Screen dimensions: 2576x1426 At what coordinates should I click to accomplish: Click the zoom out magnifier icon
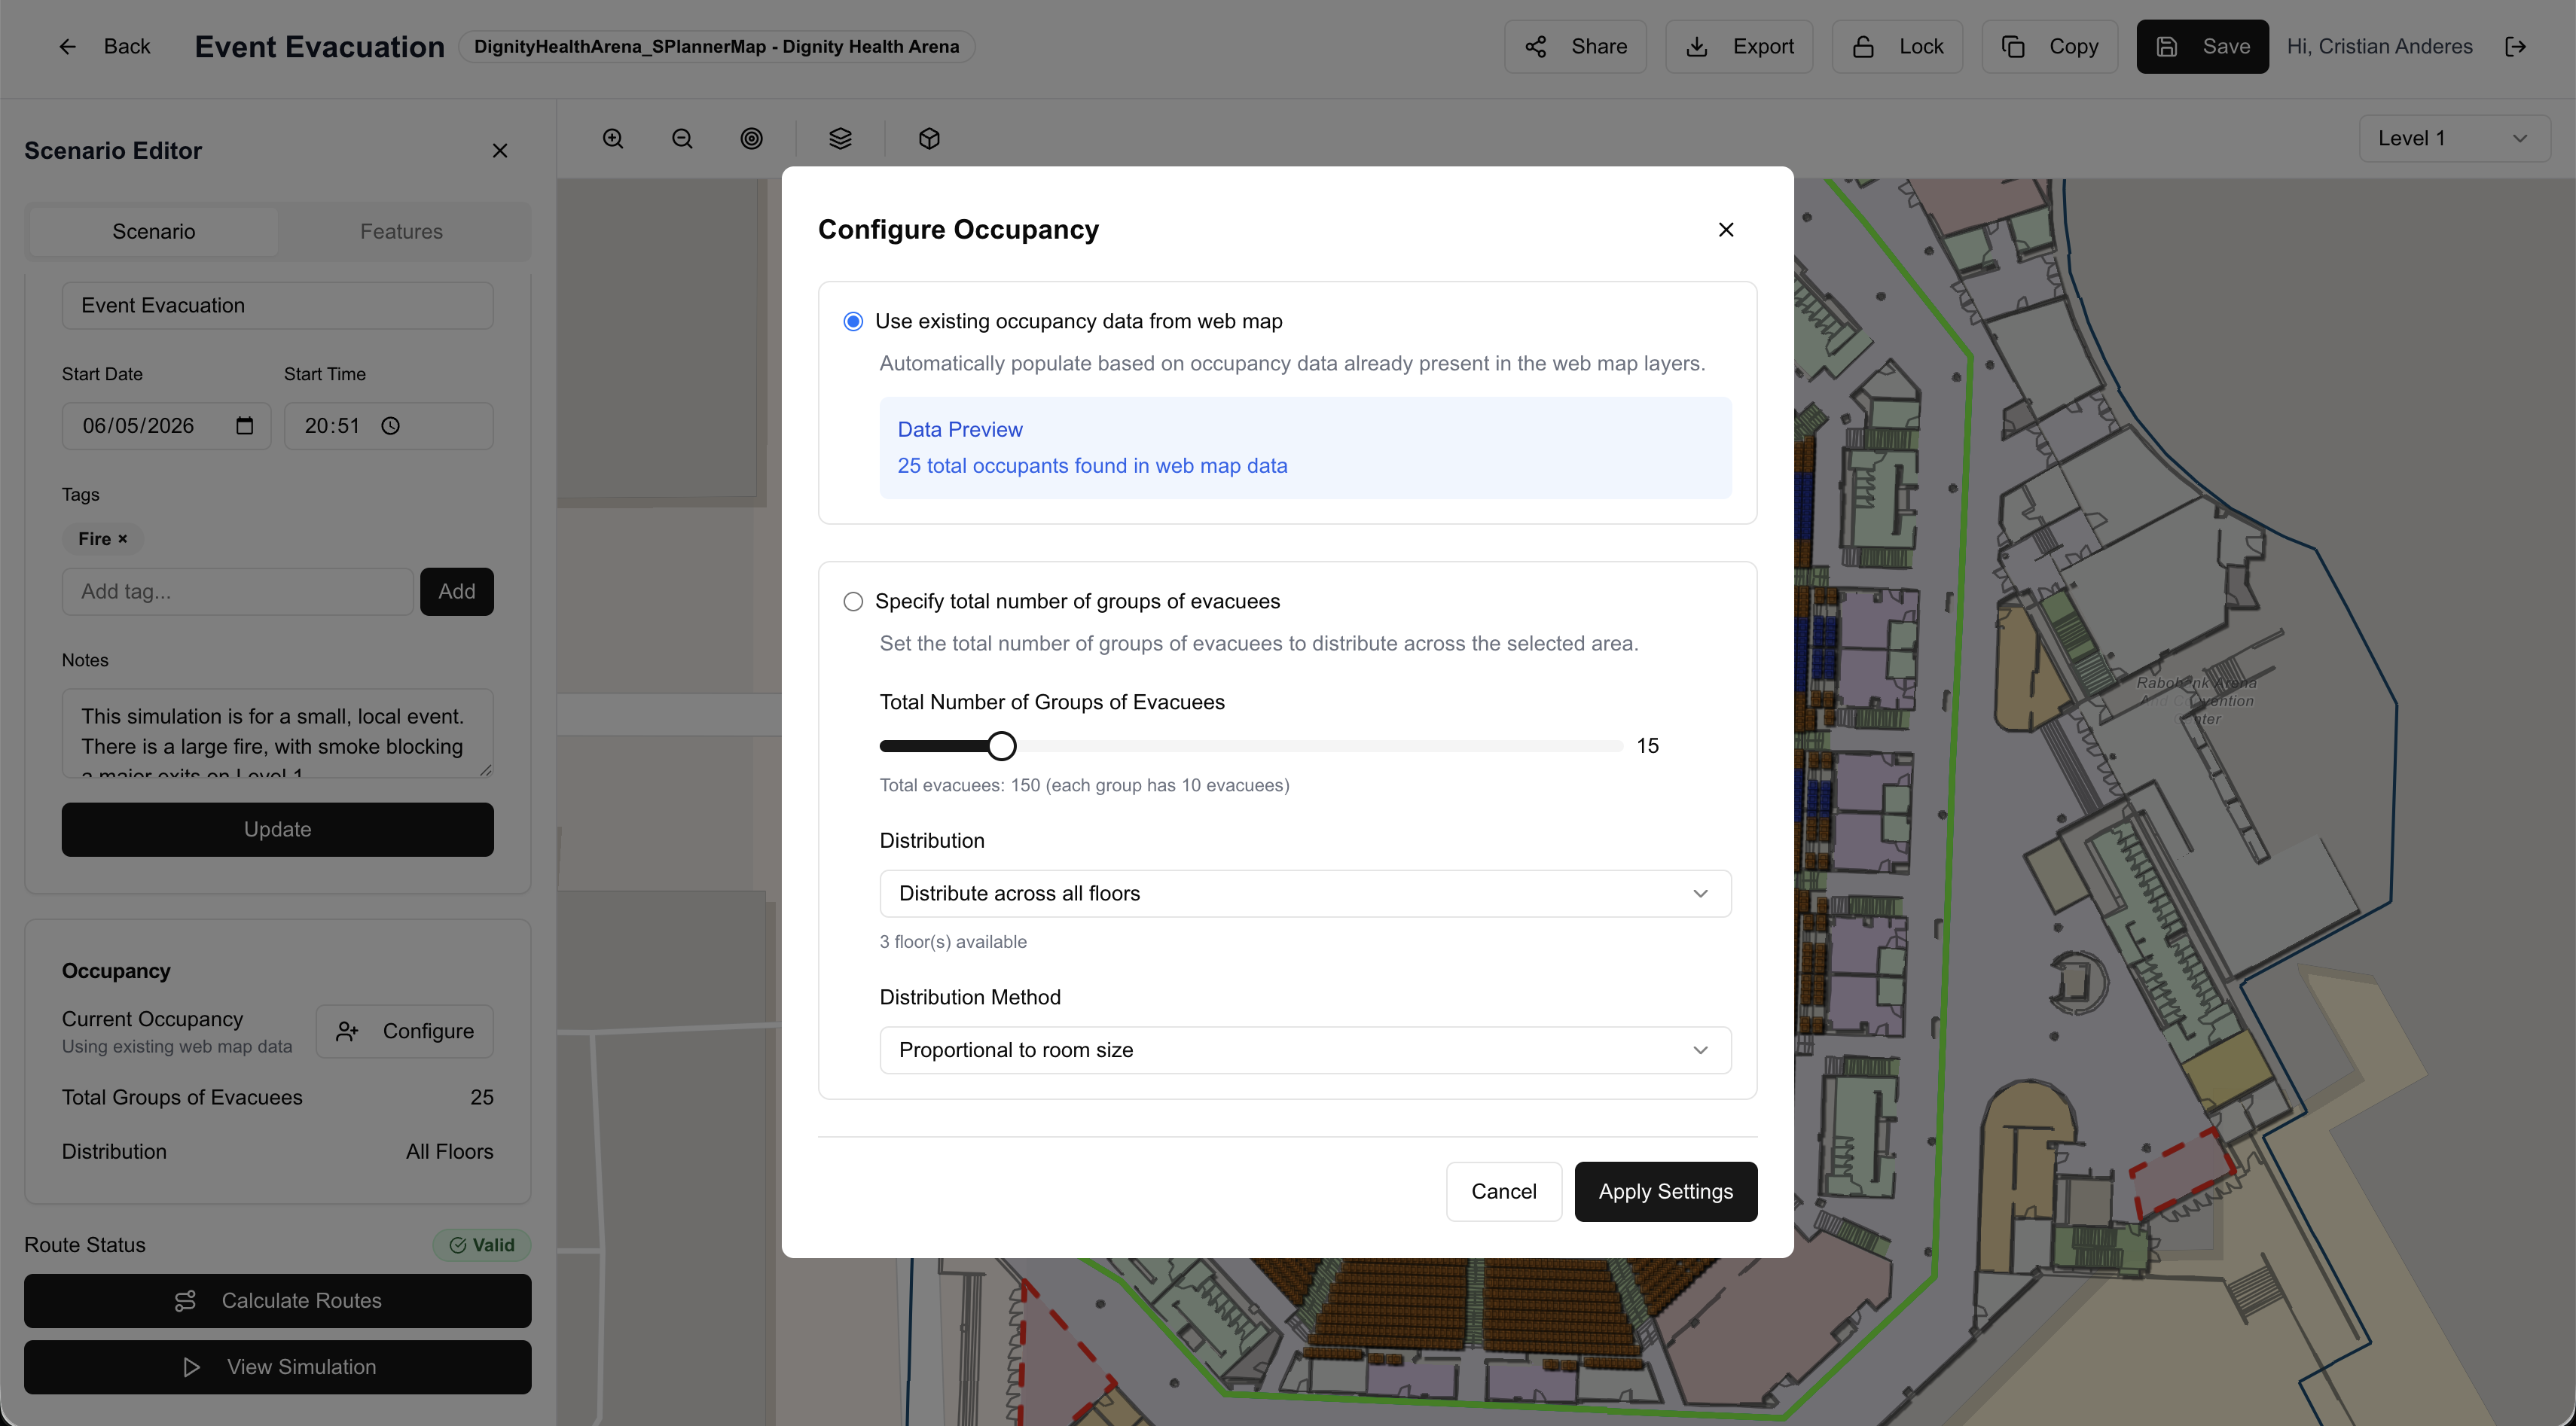pos(682,139)
